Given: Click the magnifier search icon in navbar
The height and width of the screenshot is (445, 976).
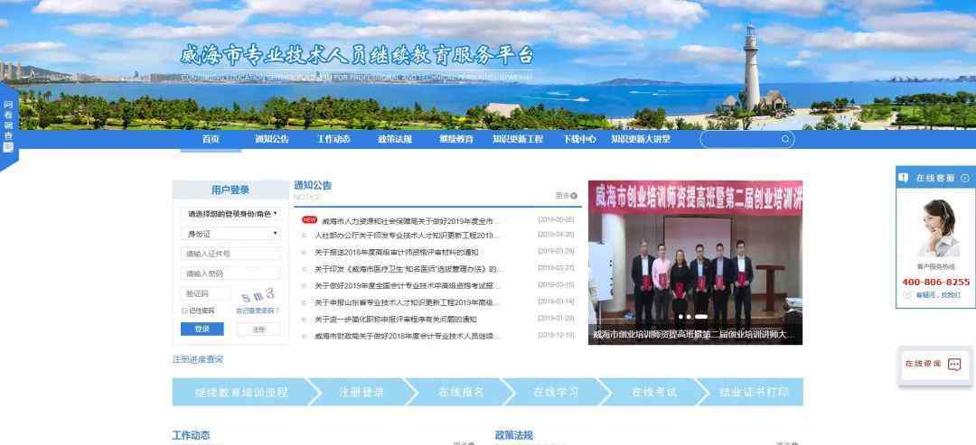Looking at the screenshot, I should 785,139.
